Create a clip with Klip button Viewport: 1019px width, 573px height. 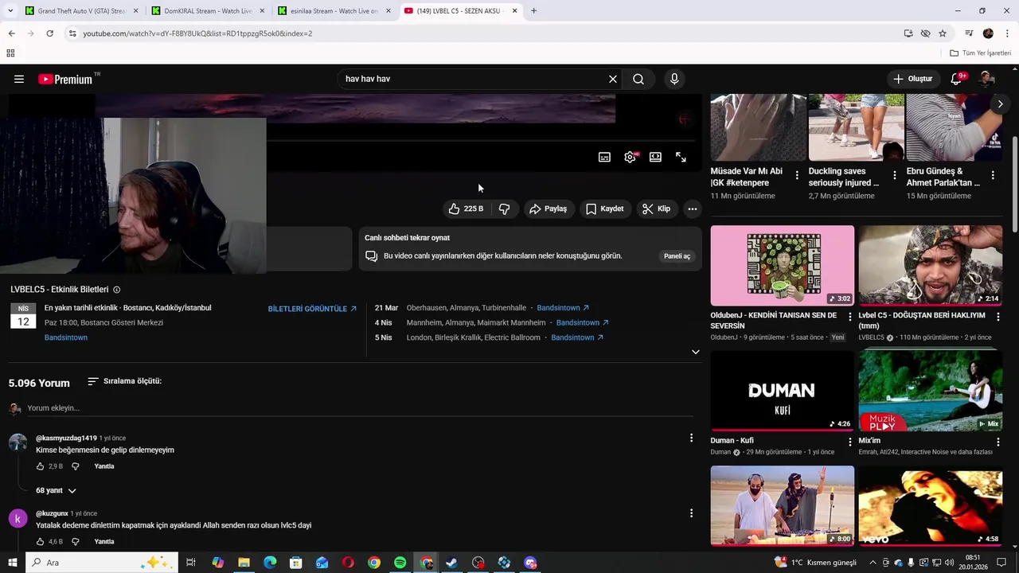click(x=657, y=209)
